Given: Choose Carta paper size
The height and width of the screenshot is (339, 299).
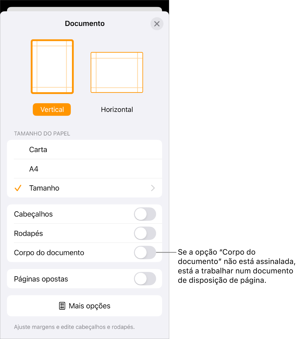Looking at the screenshot, I should [x=84, y=150].
